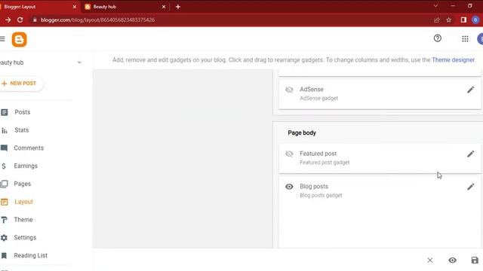
Task: Select Layout in the sidebar
Action: pos(23,202)
